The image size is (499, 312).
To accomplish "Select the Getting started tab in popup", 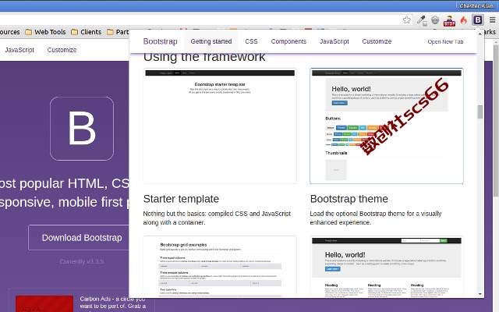I will pyautogui.click(x=211, y=41).
